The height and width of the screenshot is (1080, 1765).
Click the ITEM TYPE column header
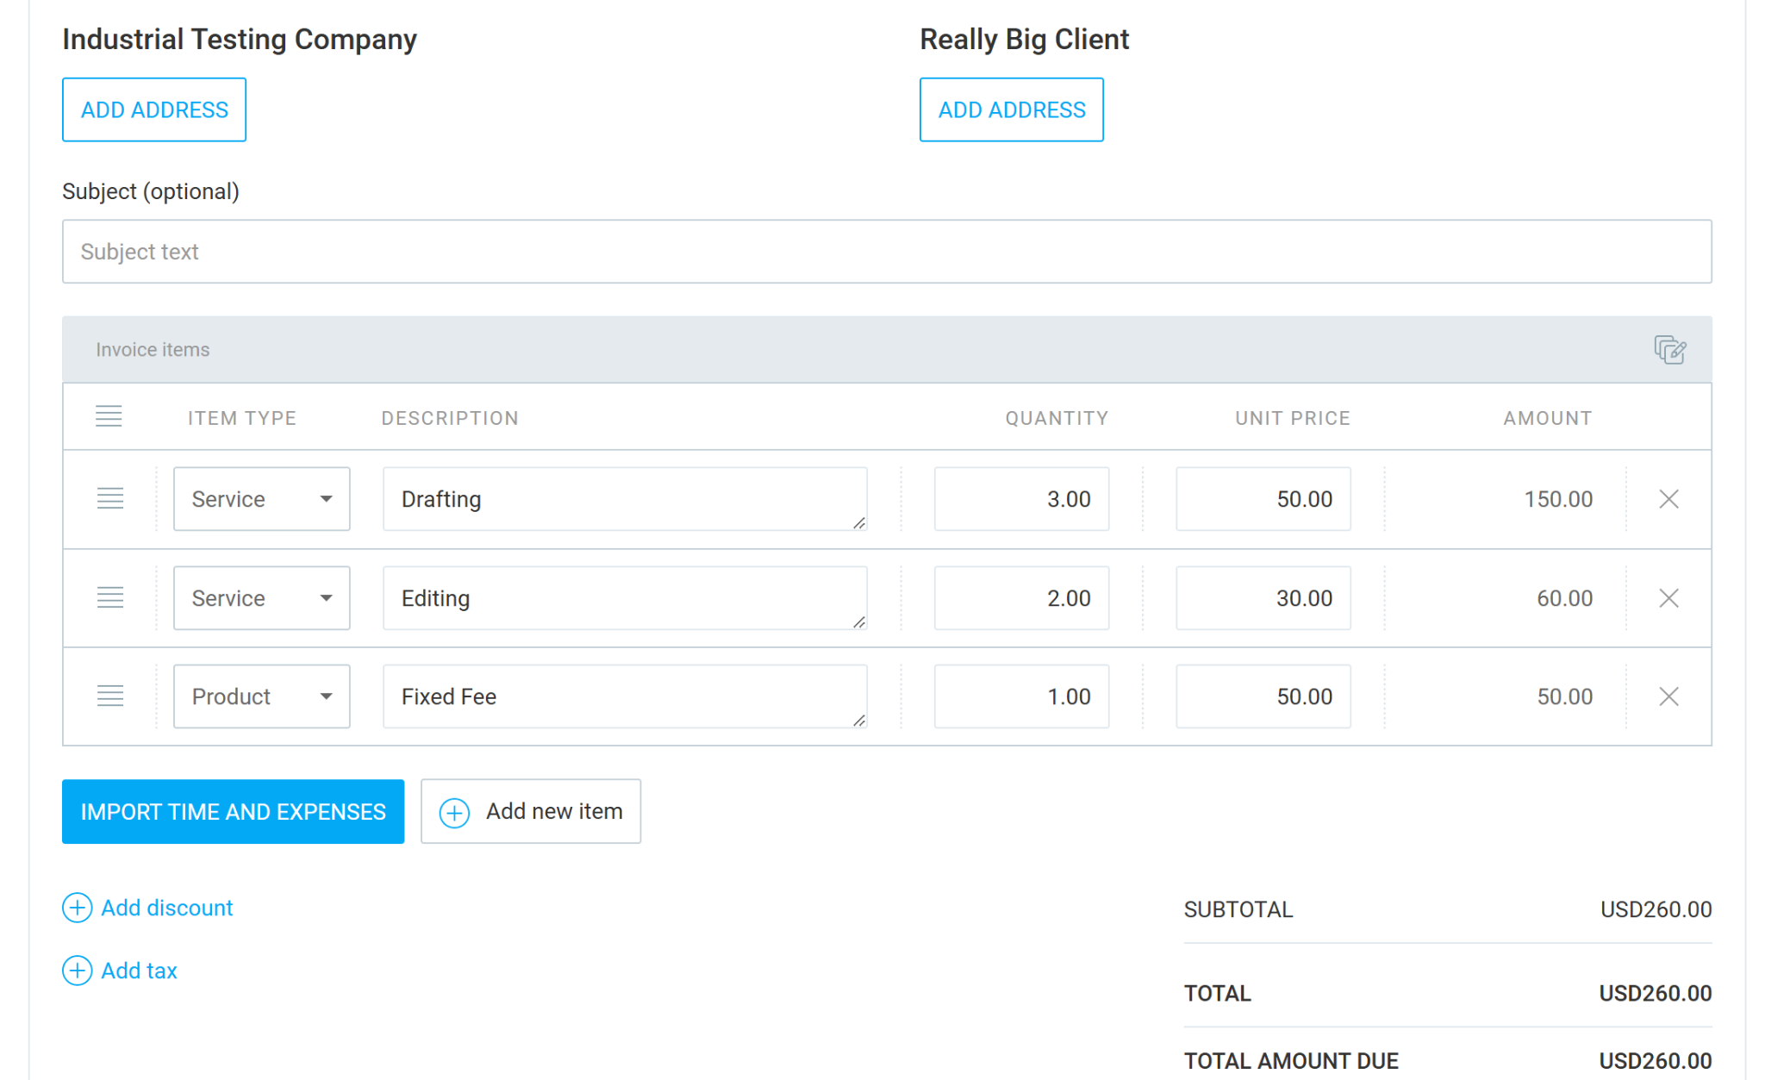[x=242, y=418]
